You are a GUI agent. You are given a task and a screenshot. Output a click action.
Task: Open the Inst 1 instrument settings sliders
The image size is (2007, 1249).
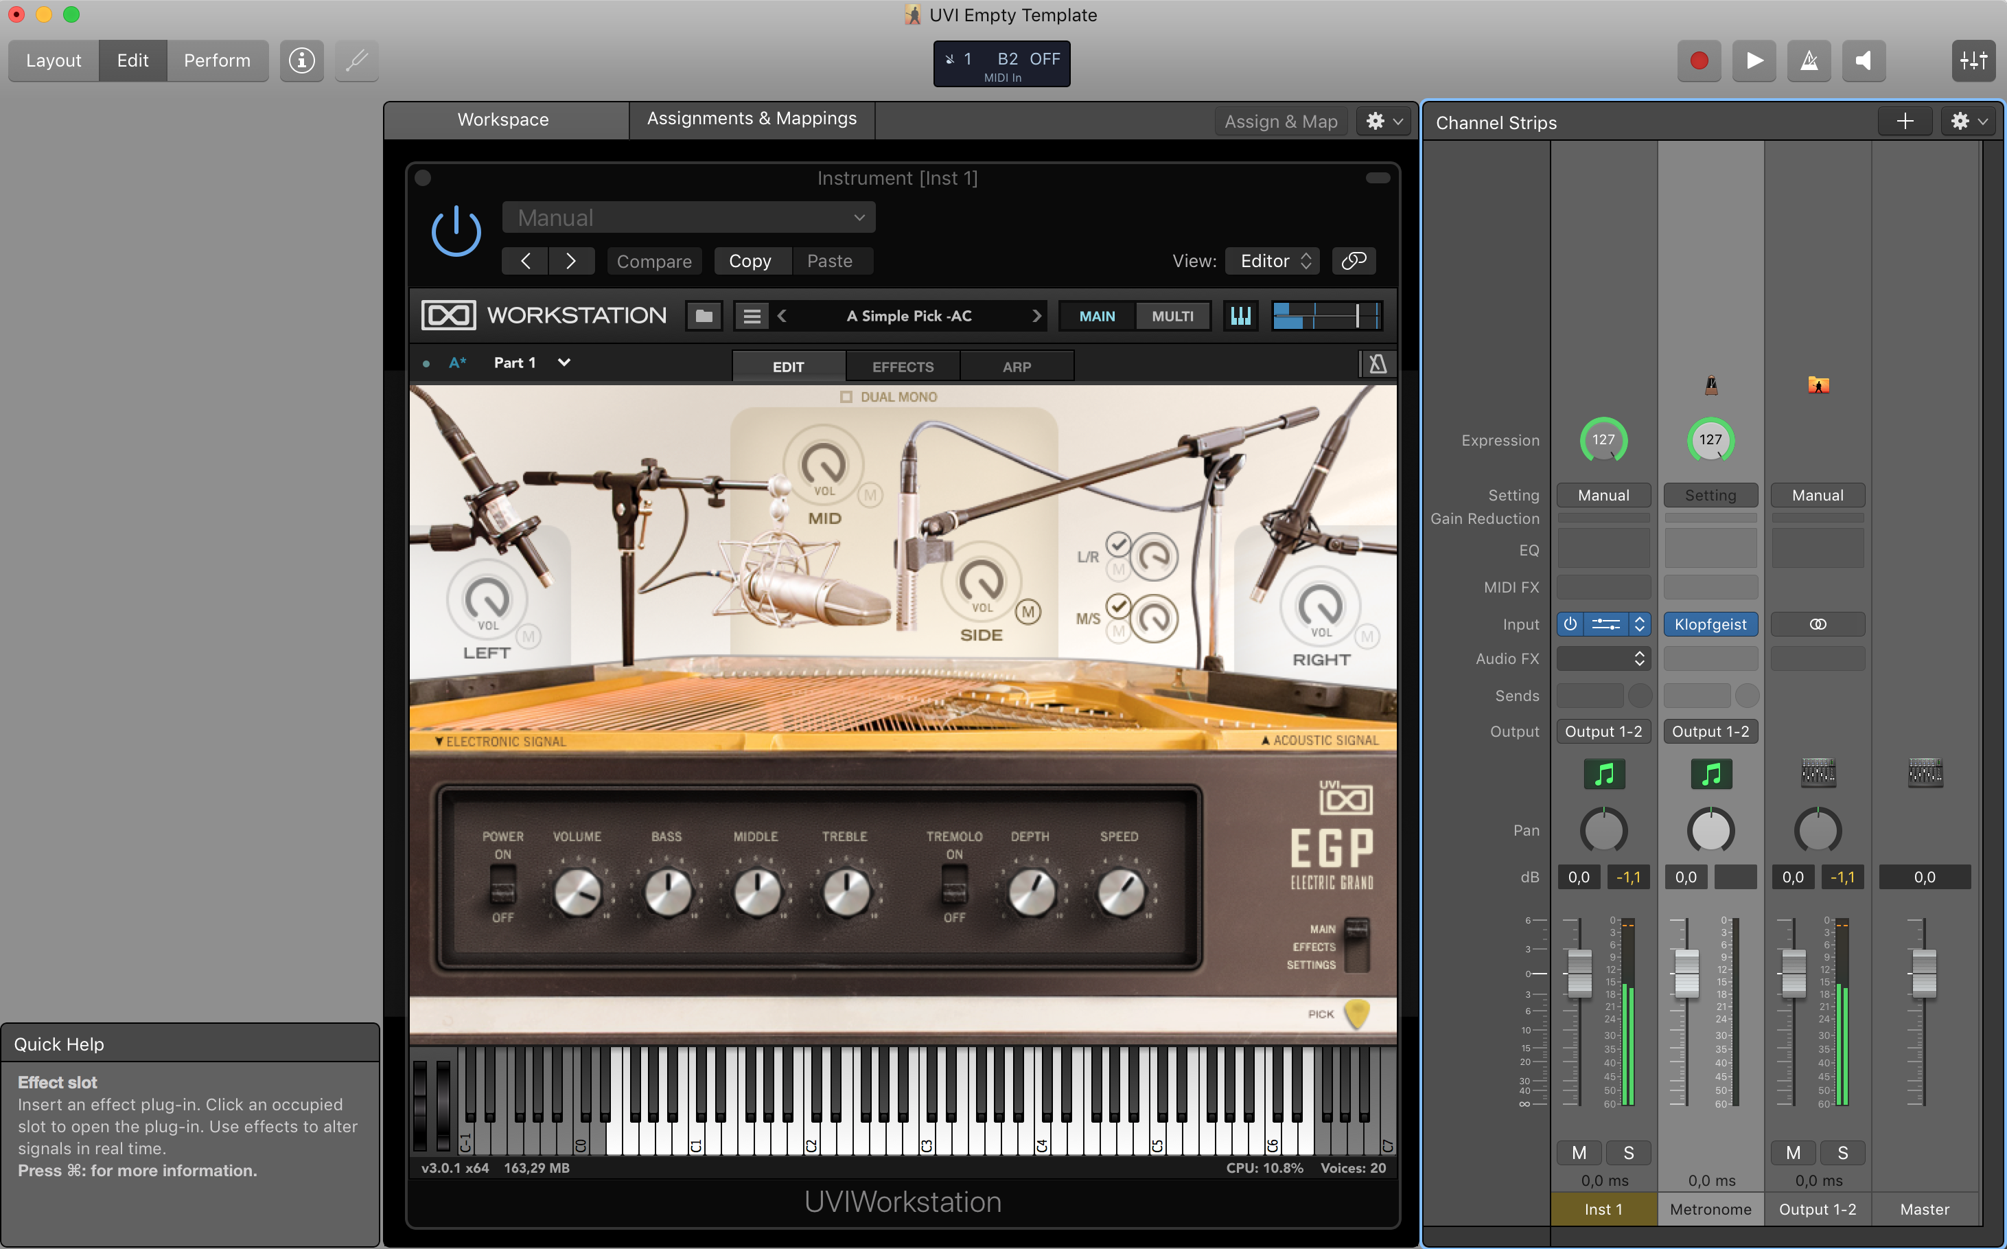tap(1605, 625)
